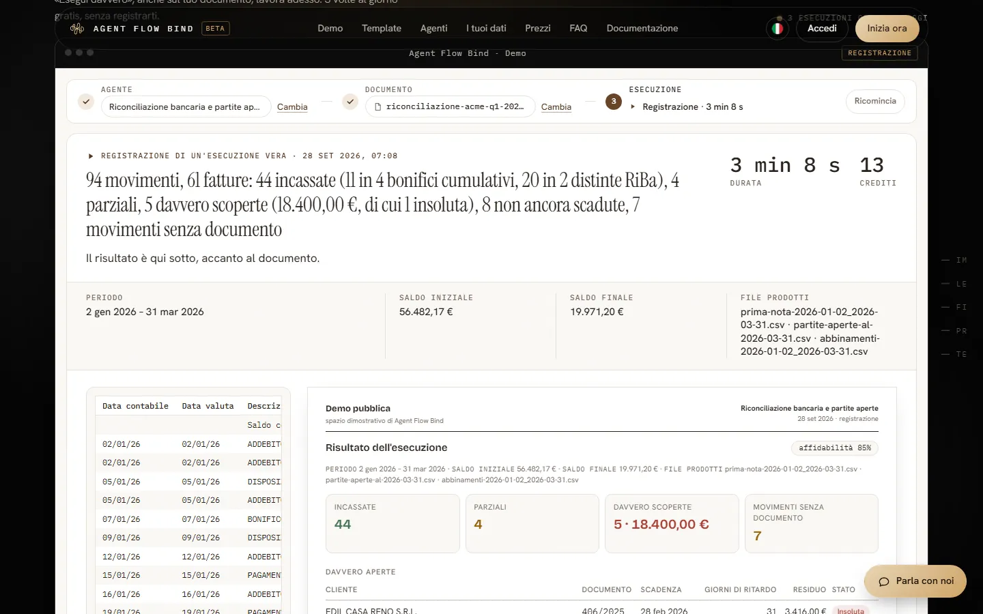Click the play triangle beside Registrazione
The image size is (983, 614).
coord(633,107)
